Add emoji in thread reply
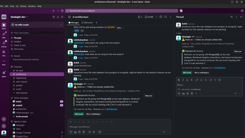 pos(188,93)
